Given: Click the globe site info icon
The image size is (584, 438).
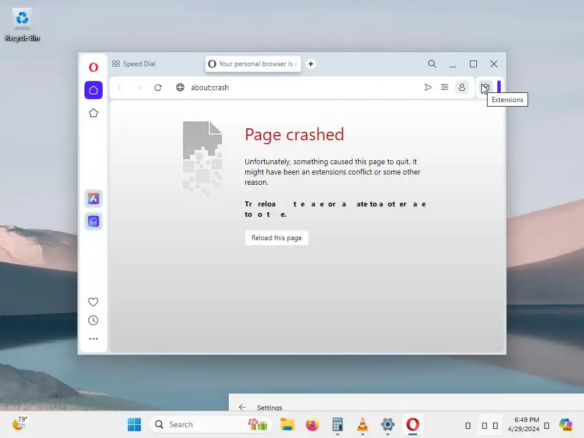Looking at the screenshot, I should click(x=180, y=87).
